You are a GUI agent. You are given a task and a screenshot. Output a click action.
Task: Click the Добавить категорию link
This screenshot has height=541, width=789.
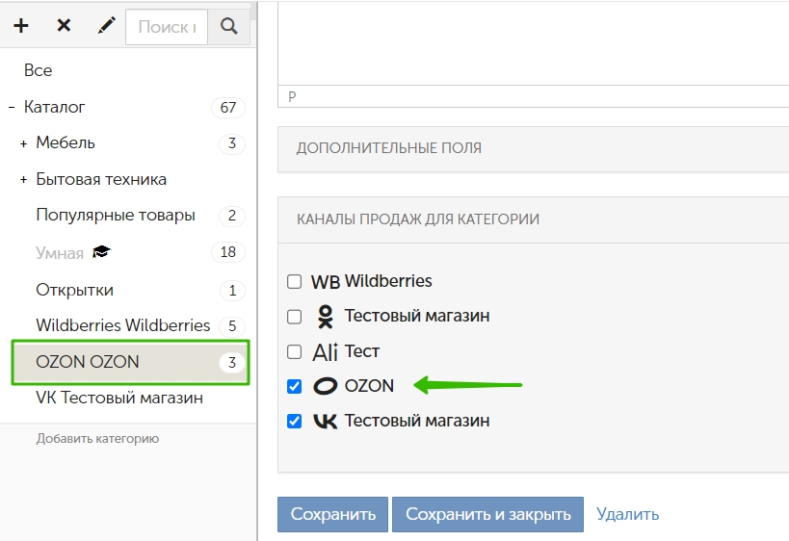(x=97, y=438)
